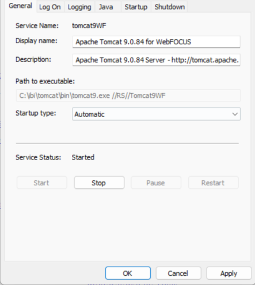Click the Description label
The width and height of the screenshot is (255, 285).
pyautogui.click(x=33, y=59)
